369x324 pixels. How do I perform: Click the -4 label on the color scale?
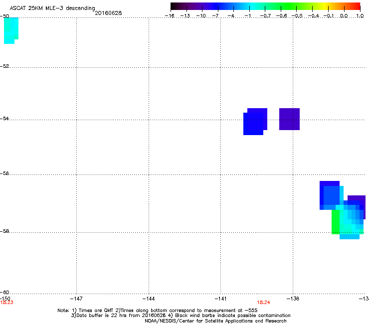coord(231,16)
